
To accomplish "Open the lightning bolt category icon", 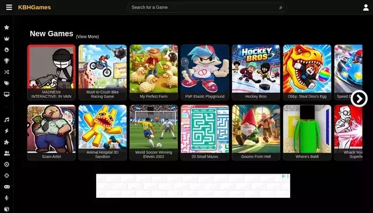I will (6, 131).
